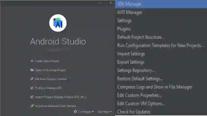Image resolution: width=207 pixels, height=116 pixels.
Task: Minimize the welcome window
Action: point(99,3)
